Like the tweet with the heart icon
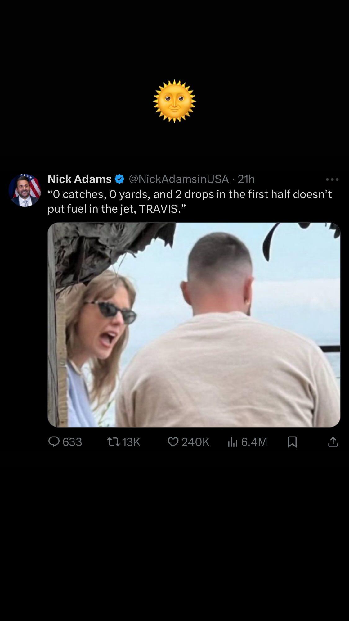The image size is (349, 621). pyautogui.click(x=173, y=442)
